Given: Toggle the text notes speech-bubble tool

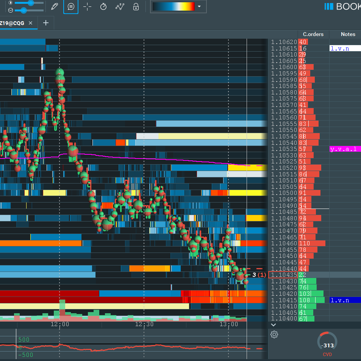Looking at the screenshot, I should point(71,7).
